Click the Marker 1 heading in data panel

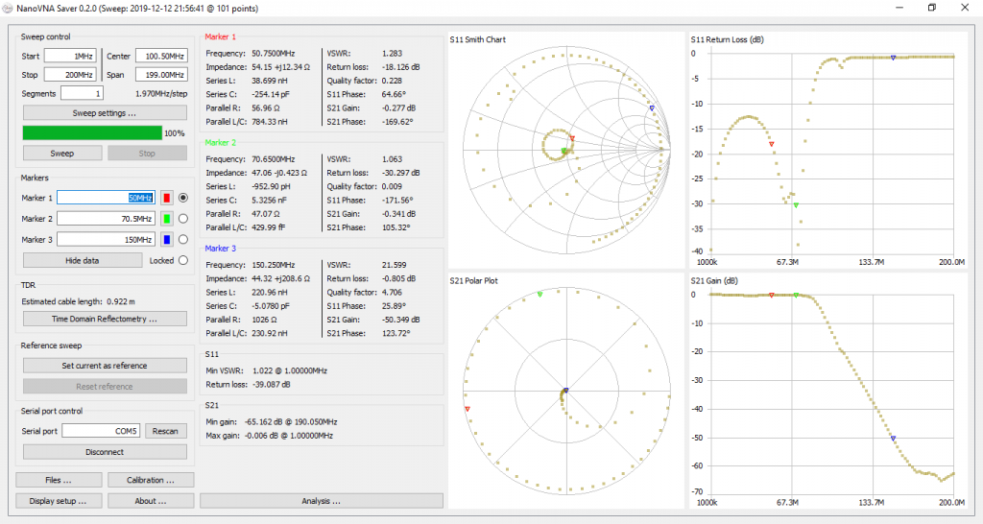[x=220, y=37]
